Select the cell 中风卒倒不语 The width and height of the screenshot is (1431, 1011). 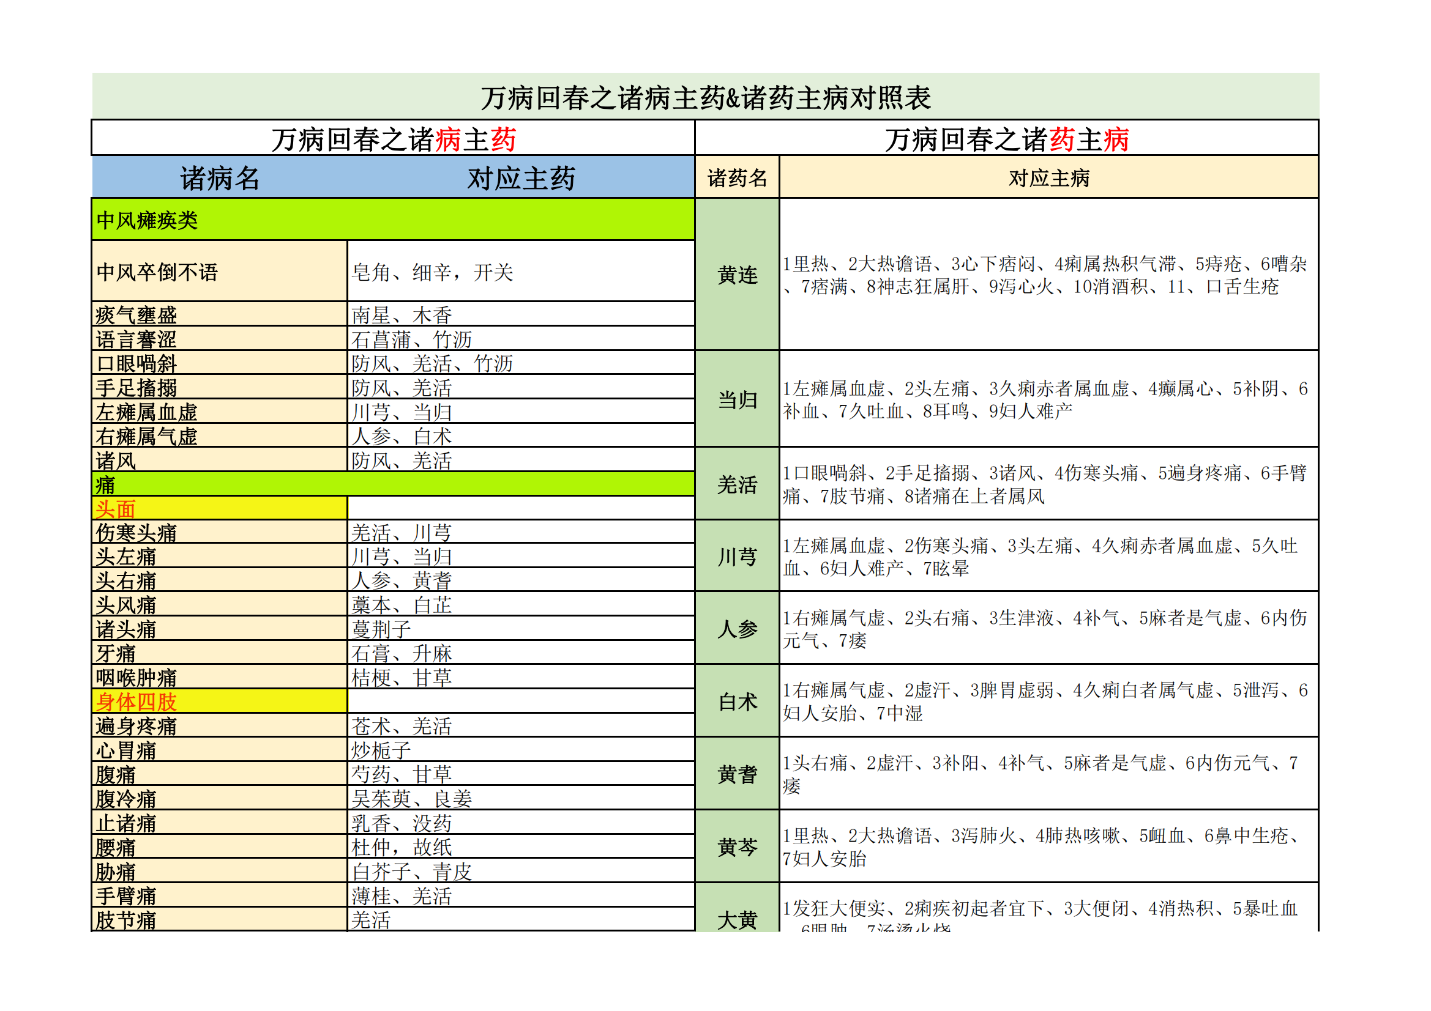(219, 272)
